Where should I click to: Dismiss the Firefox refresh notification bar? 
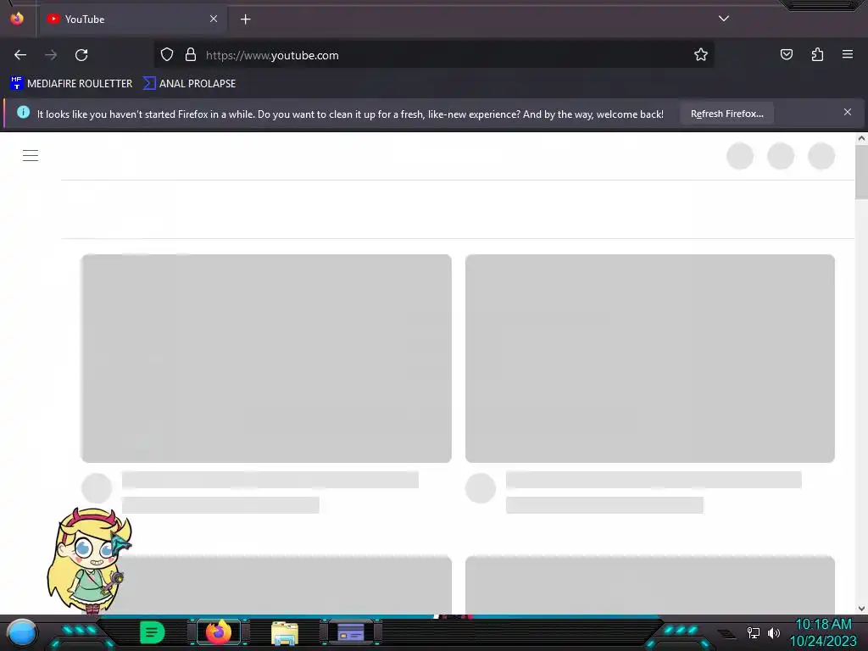coord(848,113)
